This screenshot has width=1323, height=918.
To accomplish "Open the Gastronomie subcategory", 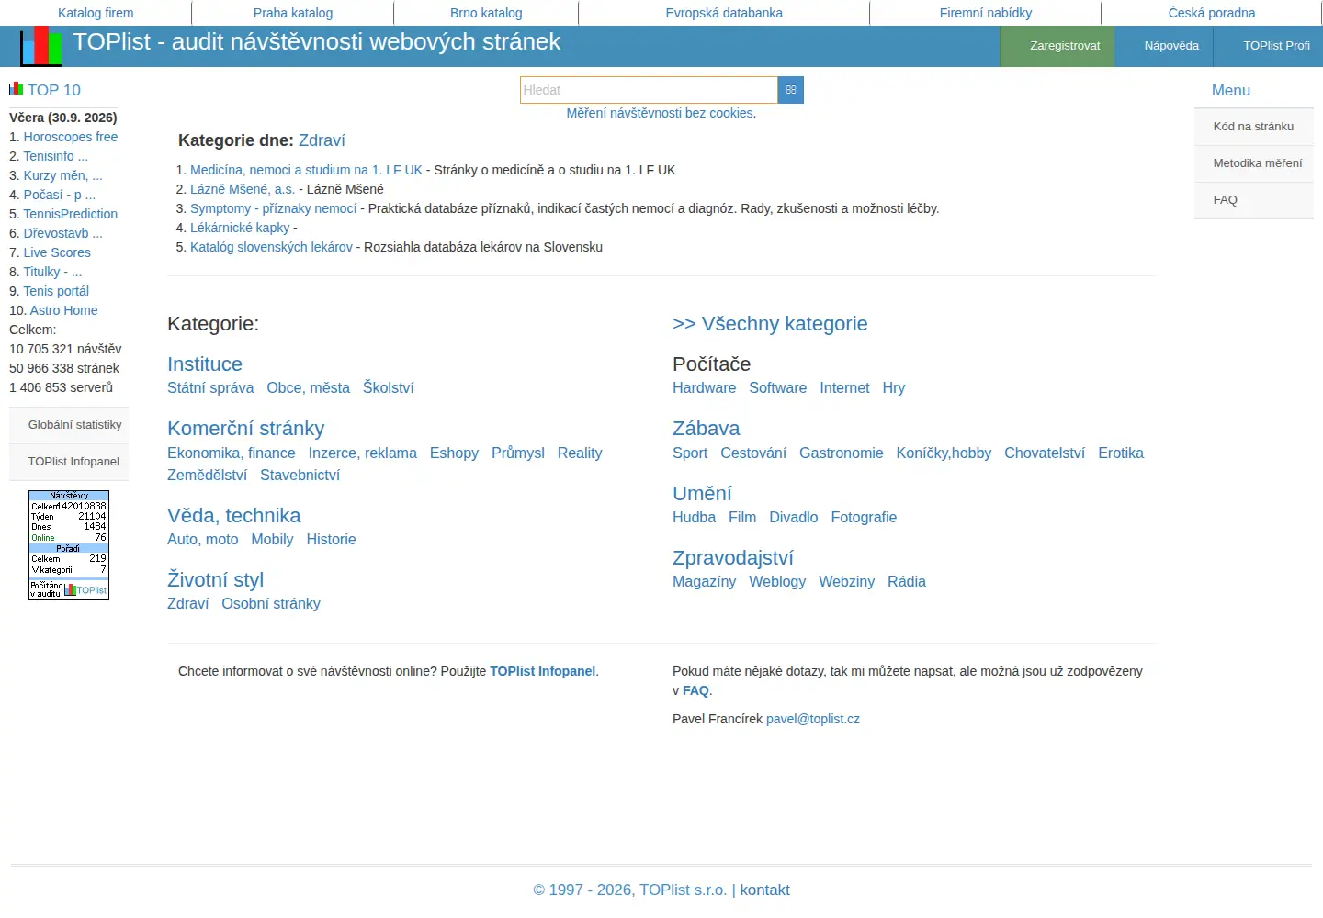I will 841,453.
